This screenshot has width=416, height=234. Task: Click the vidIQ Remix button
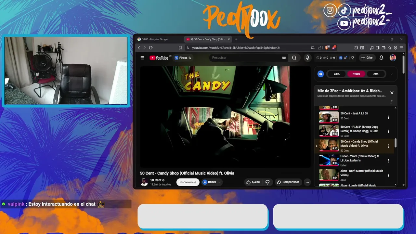(209, 182)
